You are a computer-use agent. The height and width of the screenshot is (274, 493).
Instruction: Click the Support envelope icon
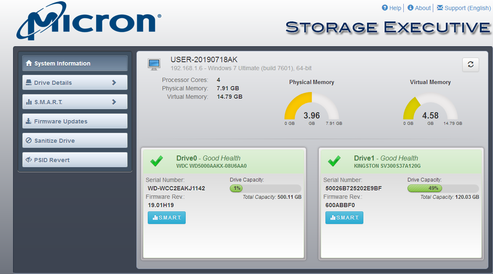(440, 8)
